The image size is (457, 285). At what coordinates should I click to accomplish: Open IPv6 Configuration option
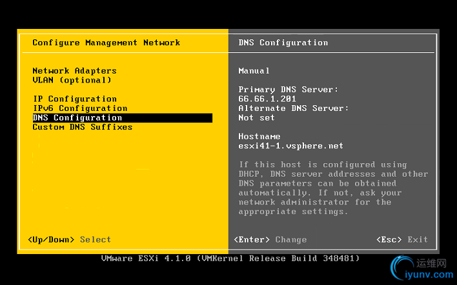point(79,108)
